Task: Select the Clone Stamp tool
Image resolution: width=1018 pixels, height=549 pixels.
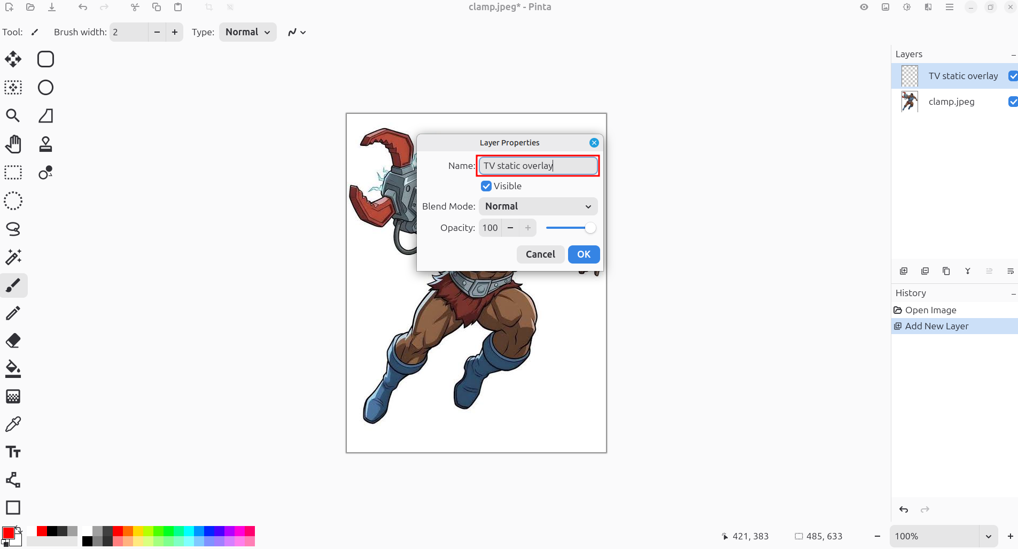Action: click(46, 144)
